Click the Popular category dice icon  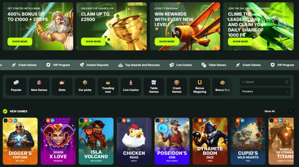point(16,82)
